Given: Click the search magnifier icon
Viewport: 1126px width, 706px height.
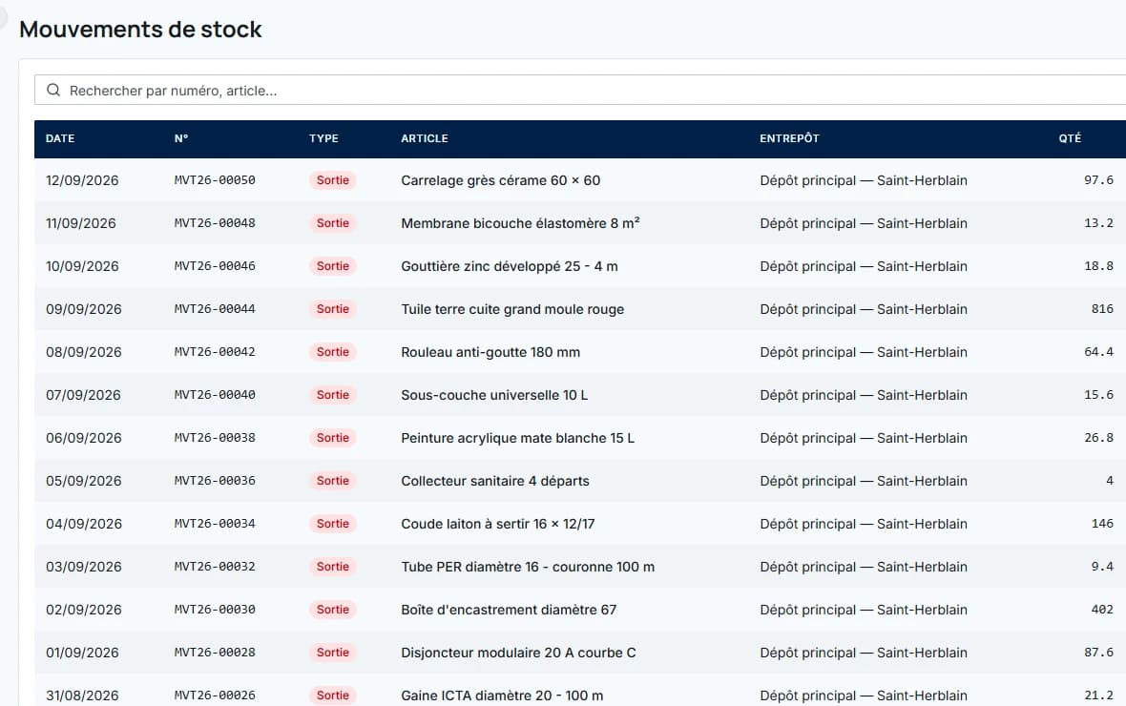Looking at the screenshot, I should click(x=53, y=90).
